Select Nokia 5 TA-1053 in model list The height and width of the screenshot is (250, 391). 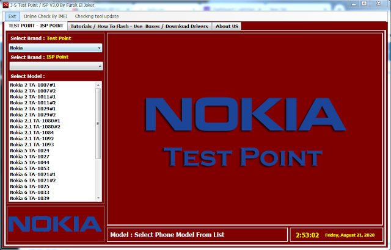(x=53, y=169)
